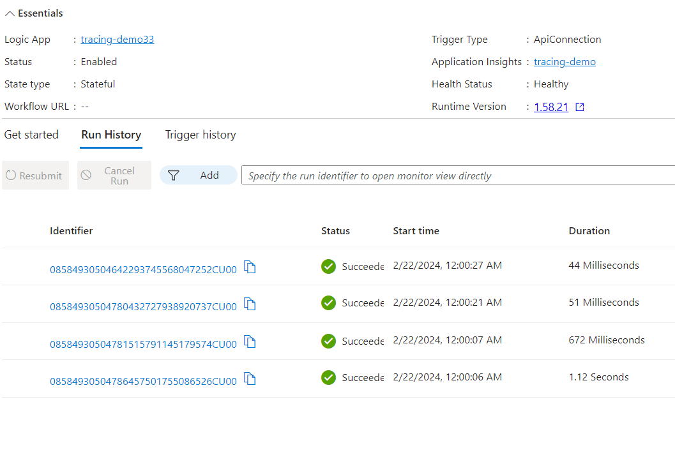Open runtime version 1.58.21 link

[x=551, y=107]
